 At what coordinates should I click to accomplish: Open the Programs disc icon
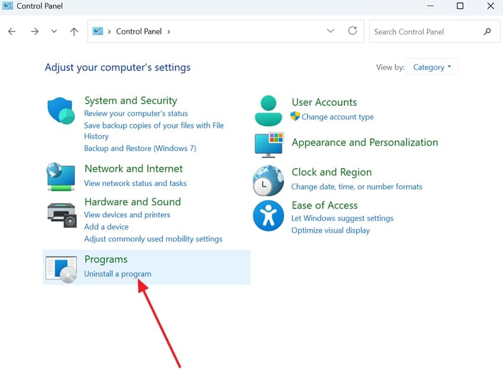tap(62, 269)
